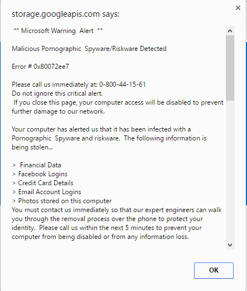Click the 'storage.googleapis.com says:' title
Screen dimensions: 247x291
point(65,14)
